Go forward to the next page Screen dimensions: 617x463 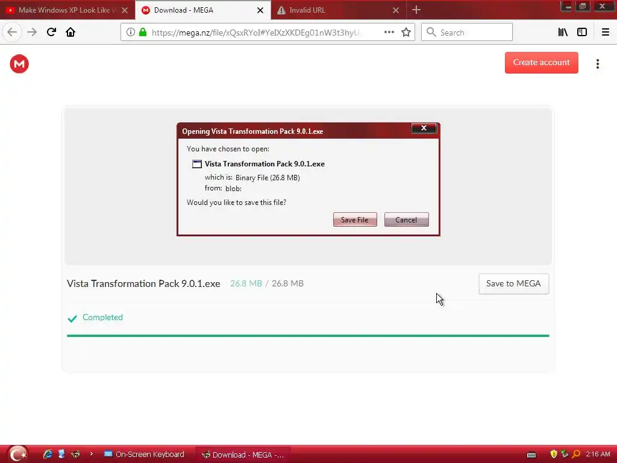pos(32,33)
